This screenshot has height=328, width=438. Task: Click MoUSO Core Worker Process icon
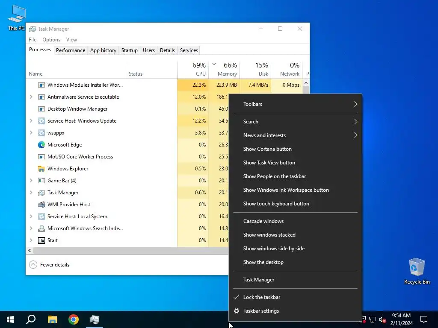click(41, 157)
